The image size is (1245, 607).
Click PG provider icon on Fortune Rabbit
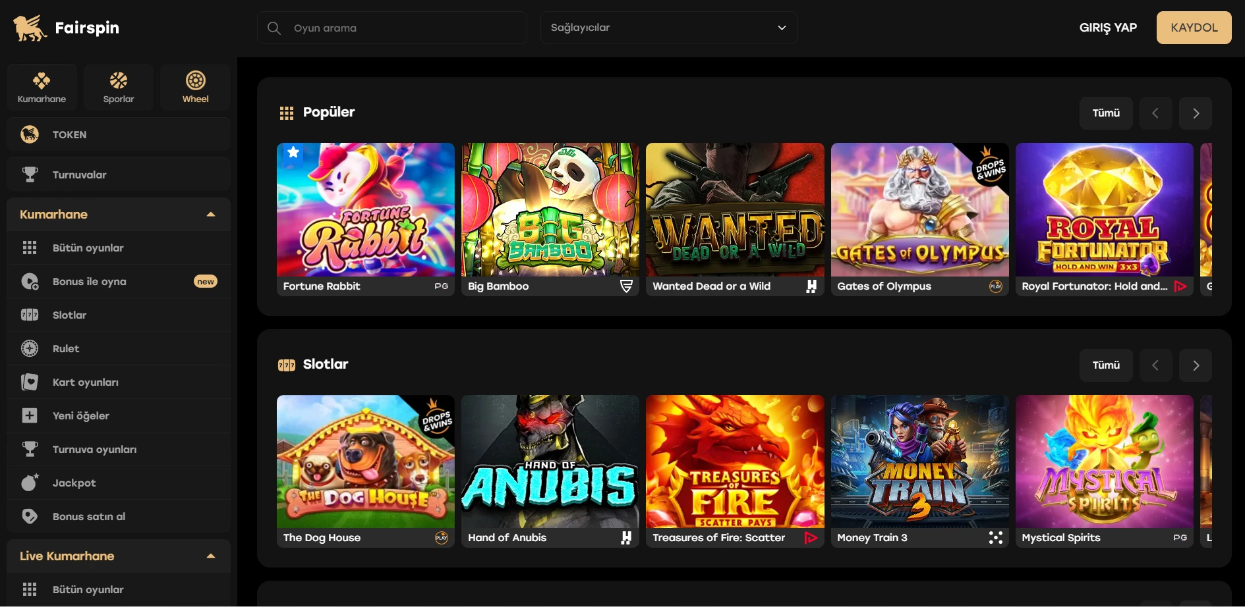(x=442, y=286)
